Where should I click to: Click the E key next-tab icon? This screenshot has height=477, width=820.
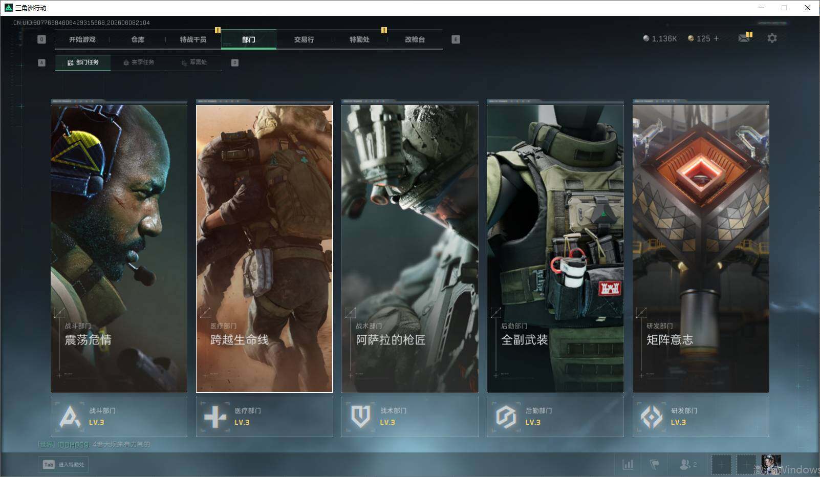click(456, 39)
